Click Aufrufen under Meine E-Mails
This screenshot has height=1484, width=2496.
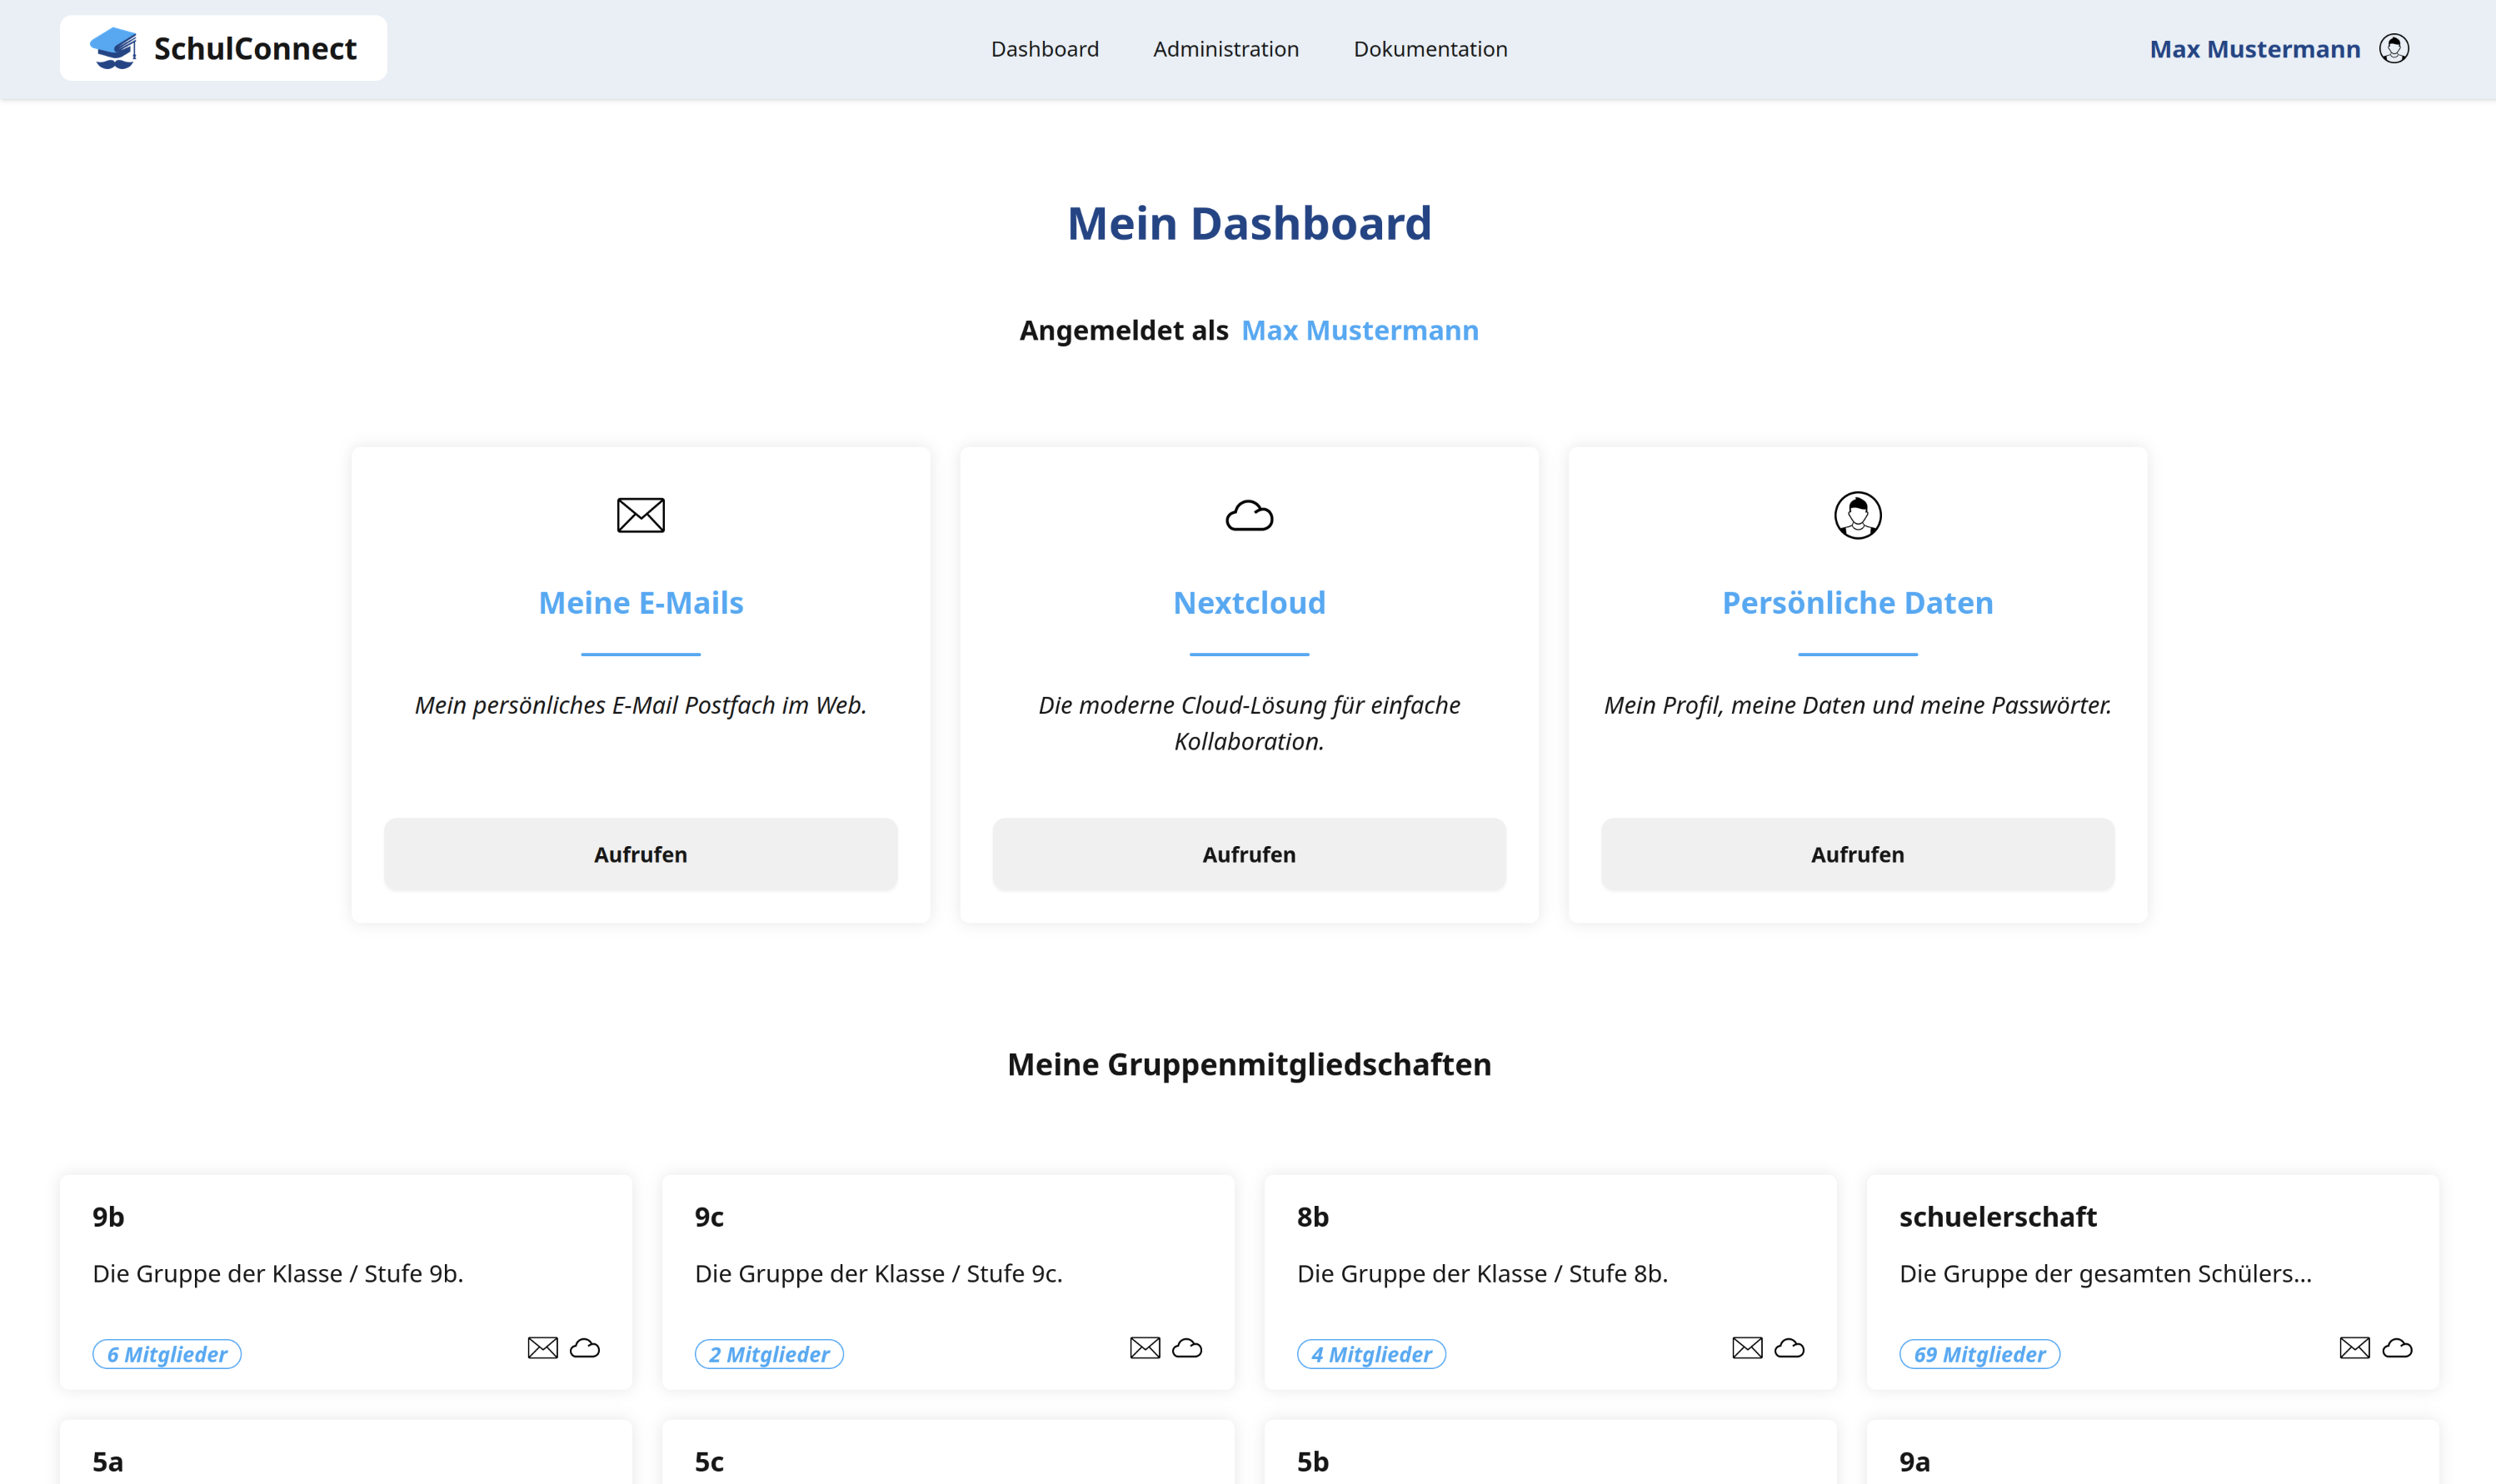pyautogui.click(x=641, y=854)
